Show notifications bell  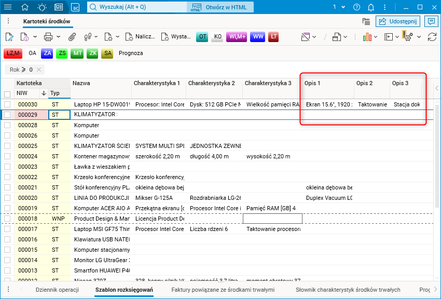(x=371, y=7)
